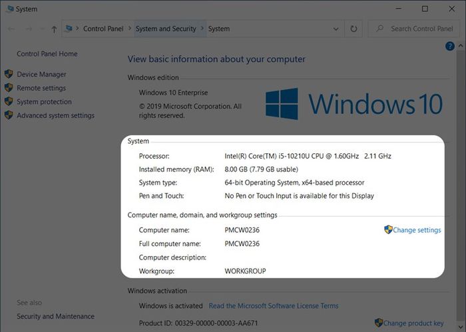466x332 pixels.
Task: Click the search magnifier icon
Action: click(x=379, y=29)
